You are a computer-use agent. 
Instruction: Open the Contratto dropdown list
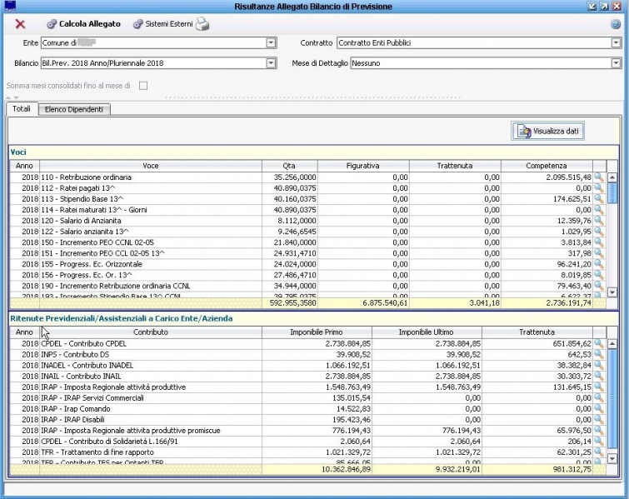(615, 42)
